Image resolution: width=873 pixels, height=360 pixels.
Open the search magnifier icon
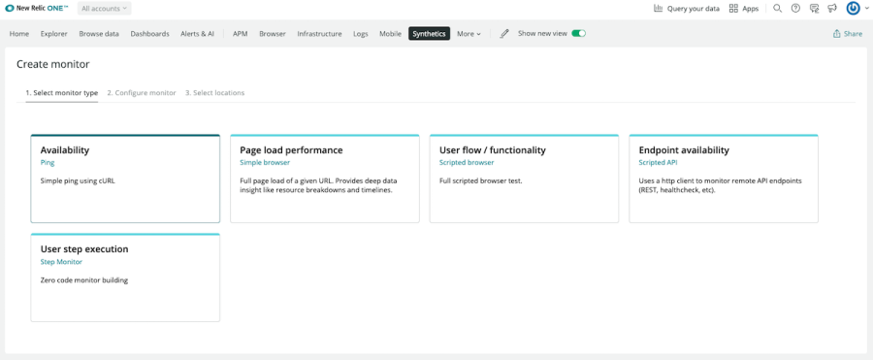pyautogui.click(x=778, y=9)
